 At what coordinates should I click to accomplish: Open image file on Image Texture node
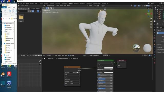point(78,73)
